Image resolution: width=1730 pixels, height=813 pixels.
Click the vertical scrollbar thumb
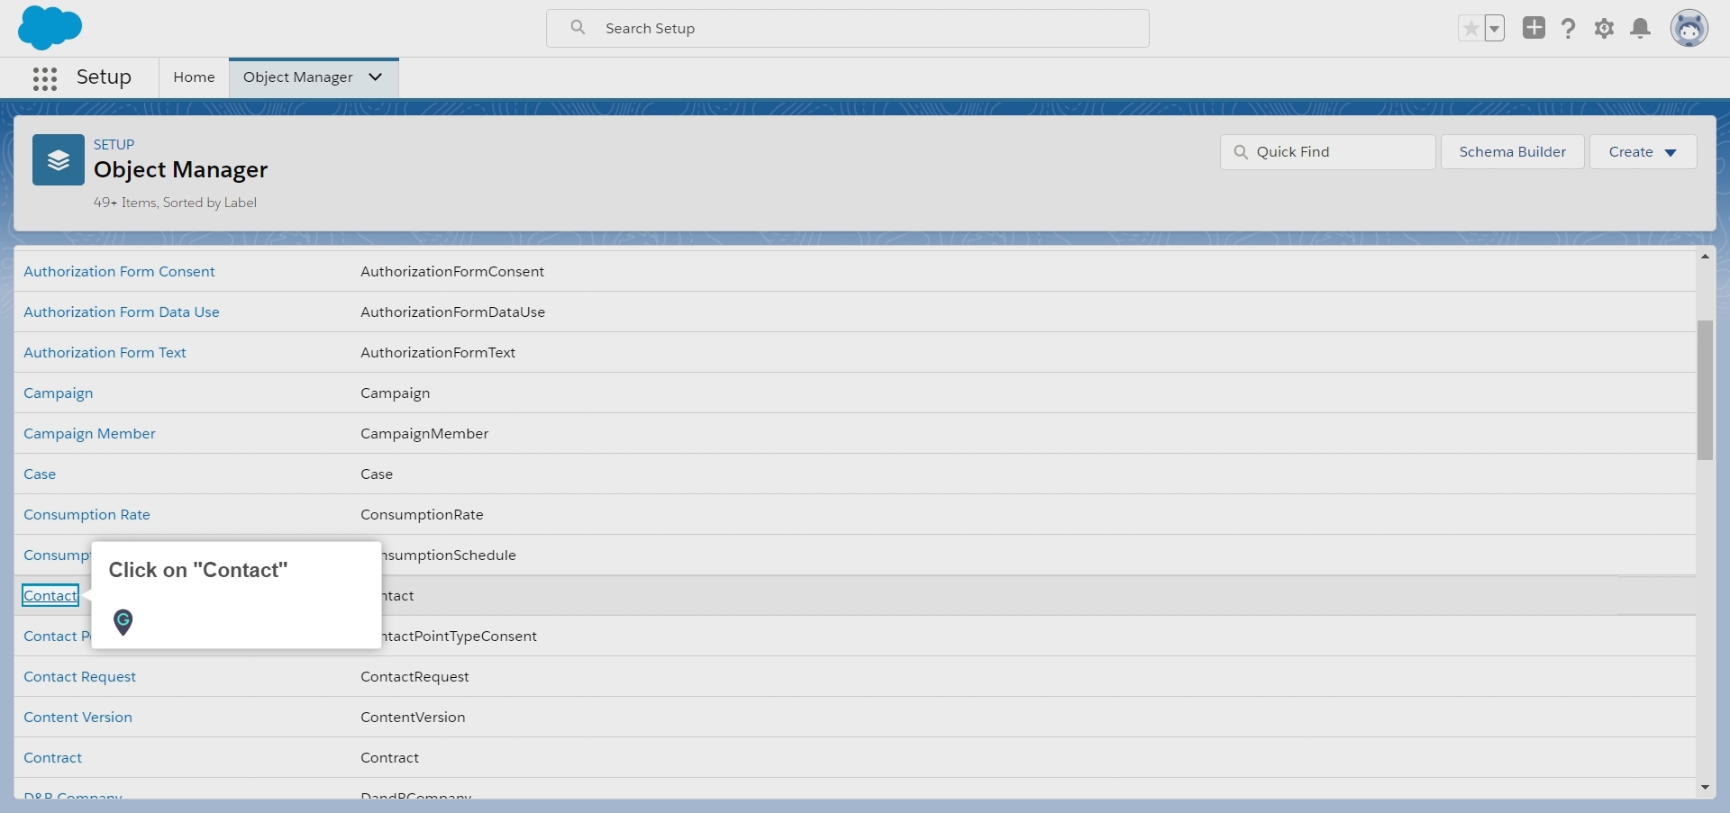[x=1705, y=389]
